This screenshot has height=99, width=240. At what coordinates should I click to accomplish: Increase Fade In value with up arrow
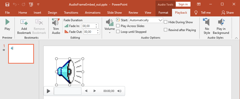click(96, 25)
